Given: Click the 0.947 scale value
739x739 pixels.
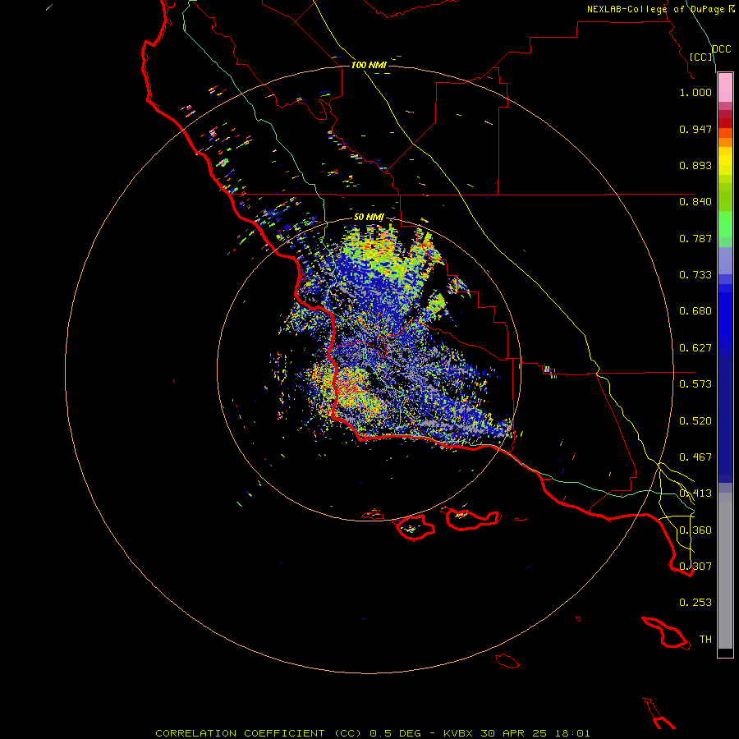Looking at the screenshot, I should [x=695, y=129].
